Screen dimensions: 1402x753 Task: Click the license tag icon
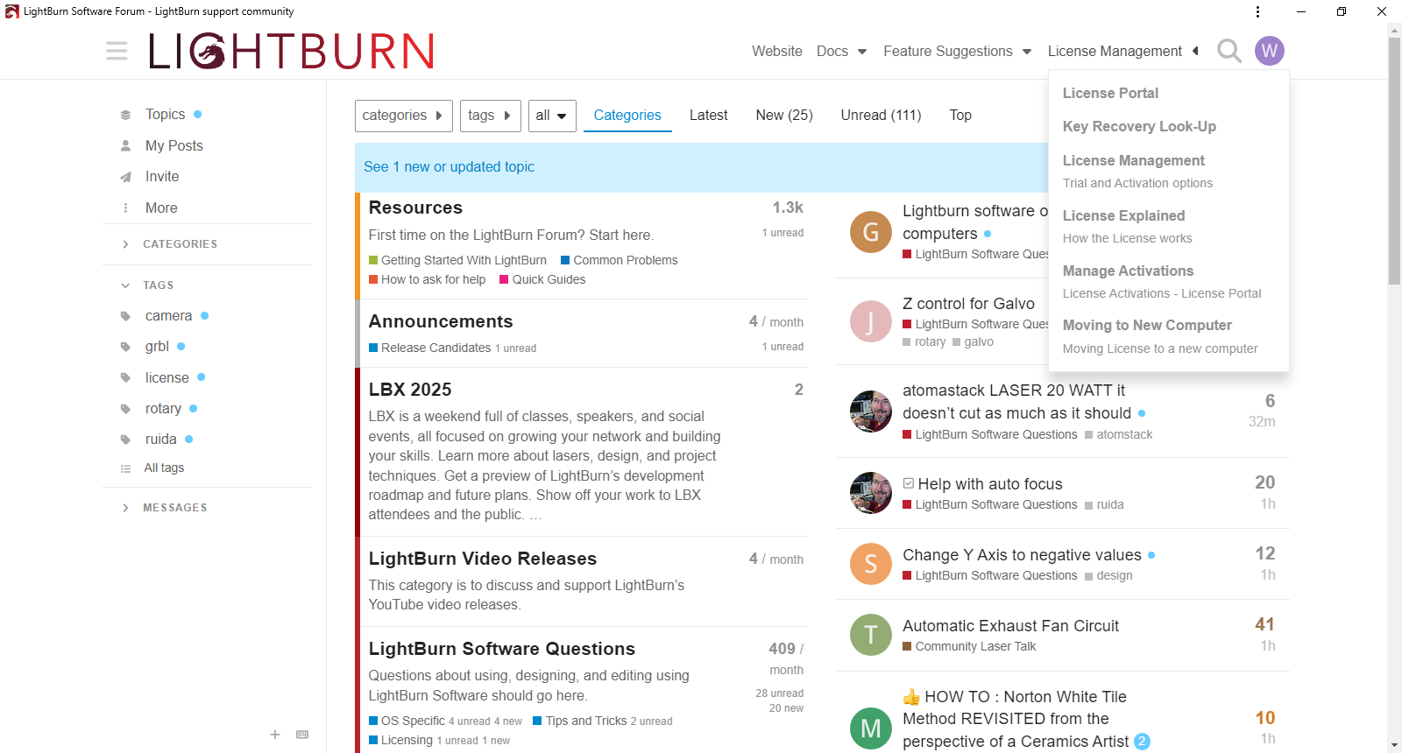click(x=125, y=378)
